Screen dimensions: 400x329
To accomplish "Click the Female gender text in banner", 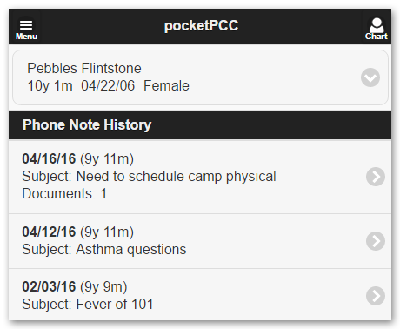I will 166,86.
